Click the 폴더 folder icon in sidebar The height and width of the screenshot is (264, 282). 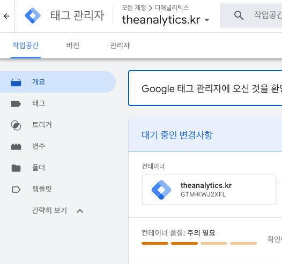point(16,168)
